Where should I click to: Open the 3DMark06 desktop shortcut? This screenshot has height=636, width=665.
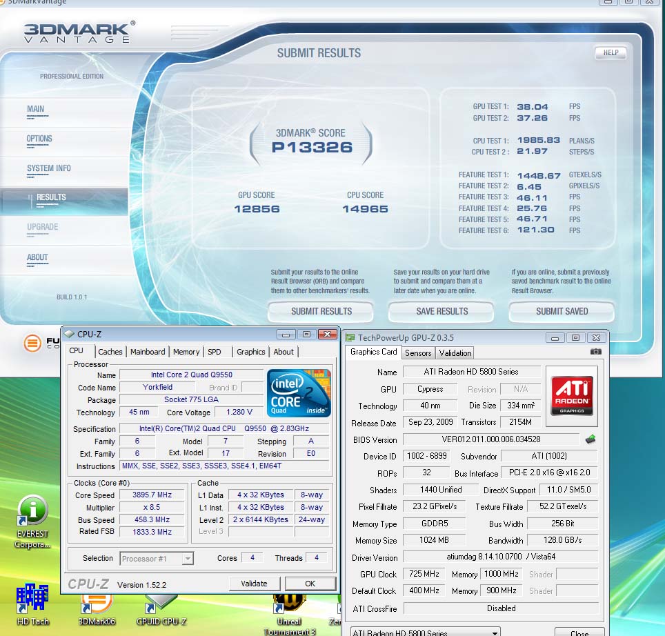97,610
